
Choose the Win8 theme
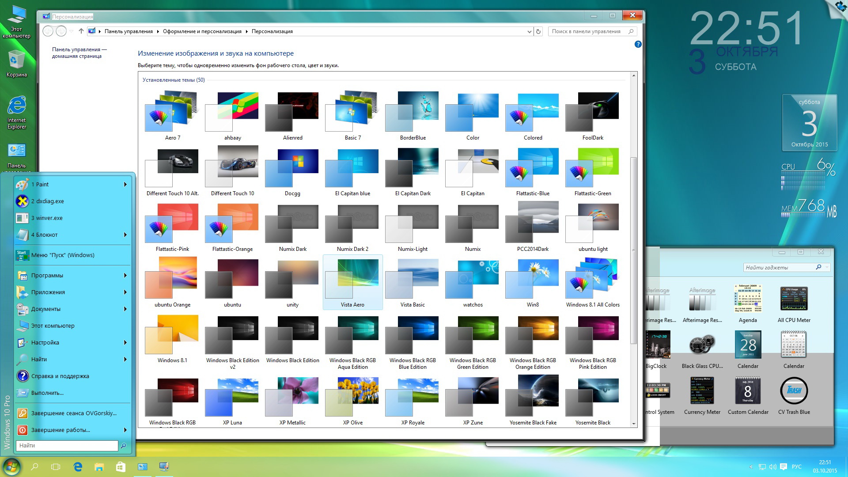pyautogui.click(x=533, y=279)
